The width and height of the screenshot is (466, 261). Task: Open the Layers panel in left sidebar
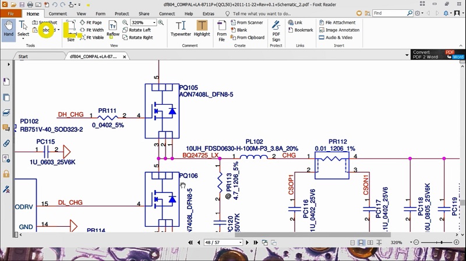[x=6, y=113]
